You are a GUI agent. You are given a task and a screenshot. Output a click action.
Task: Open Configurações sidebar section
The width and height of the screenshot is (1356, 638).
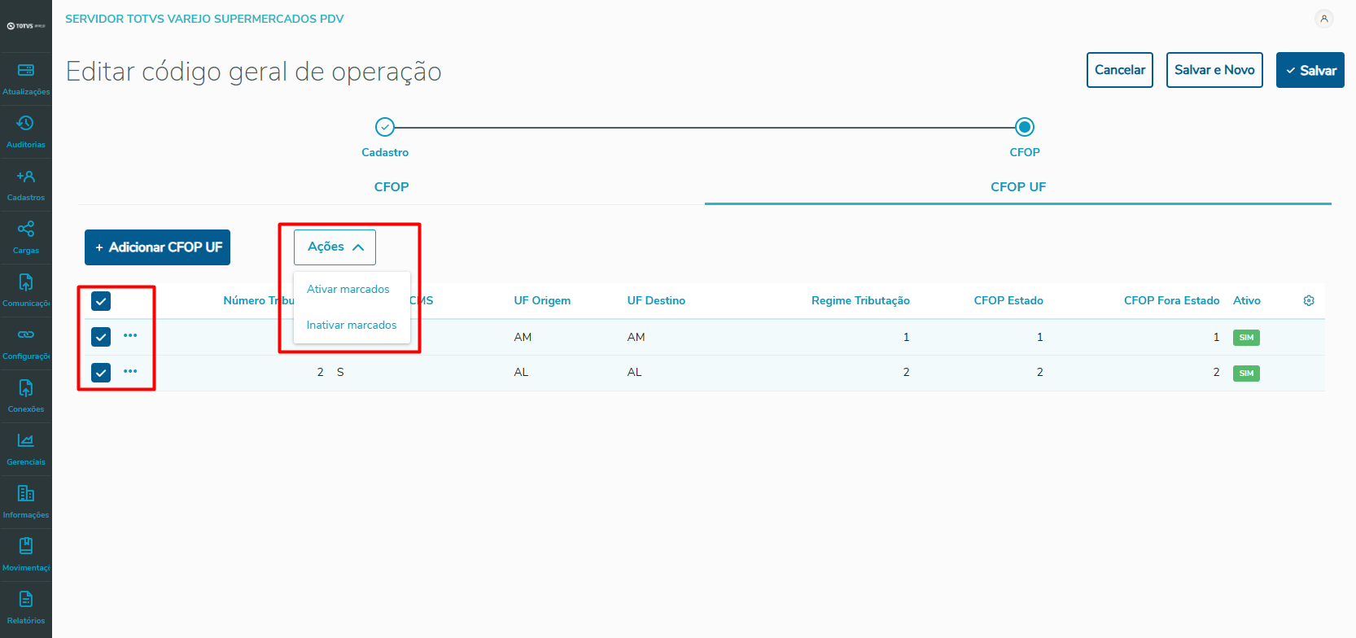point(26,343)
